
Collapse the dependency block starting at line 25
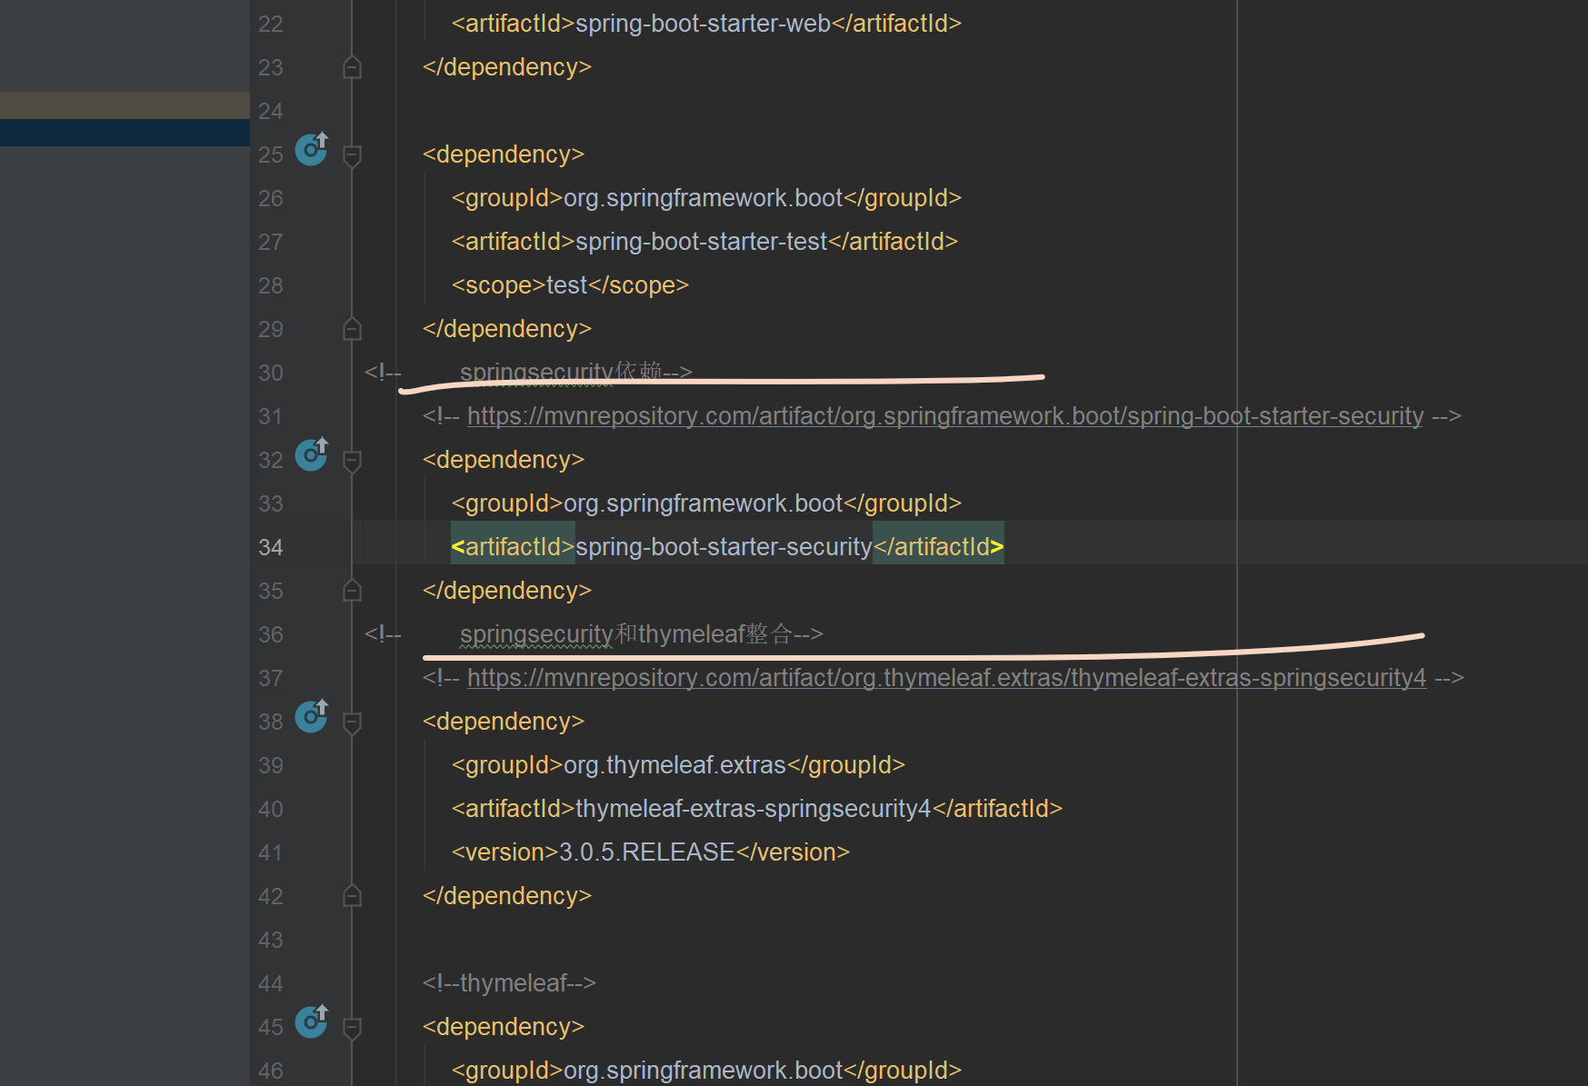coord(353,155)
